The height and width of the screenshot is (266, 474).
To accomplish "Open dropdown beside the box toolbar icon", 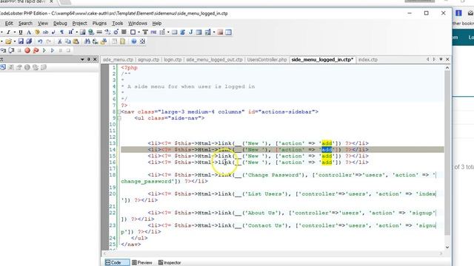I will (138, 33).
